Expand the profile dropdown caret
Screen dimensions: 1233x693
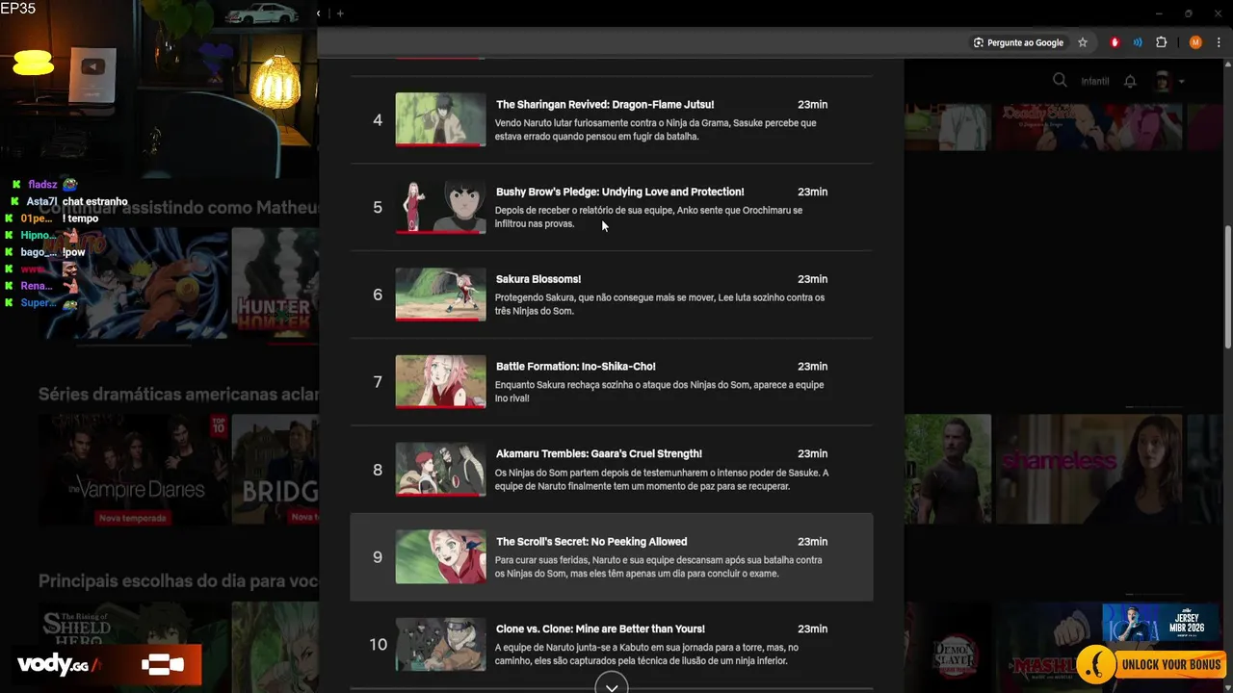pos(1182,82)
